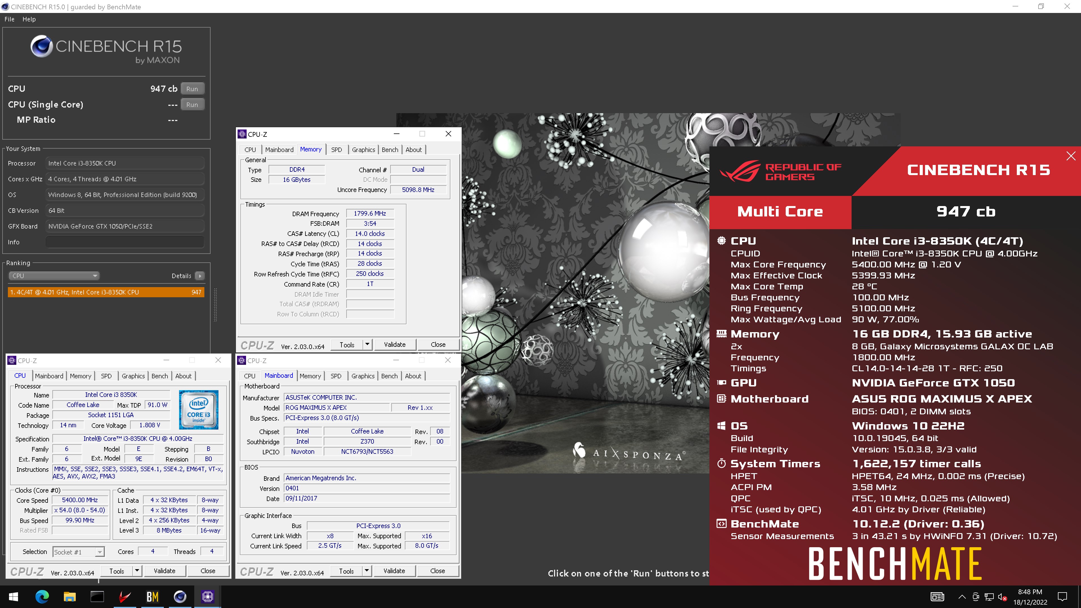Open the ROG red taskbar app icon

tap(125, 596)
